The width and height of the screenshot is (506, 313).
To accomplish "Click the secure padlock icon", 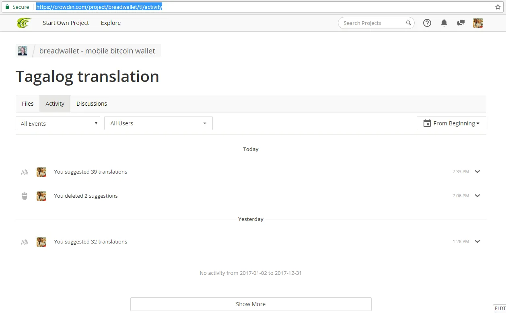I will point(7,7).
